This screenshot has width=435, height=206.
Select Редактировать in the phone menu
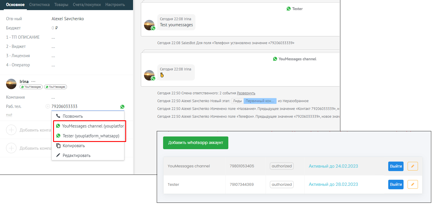tap(76, 156)
